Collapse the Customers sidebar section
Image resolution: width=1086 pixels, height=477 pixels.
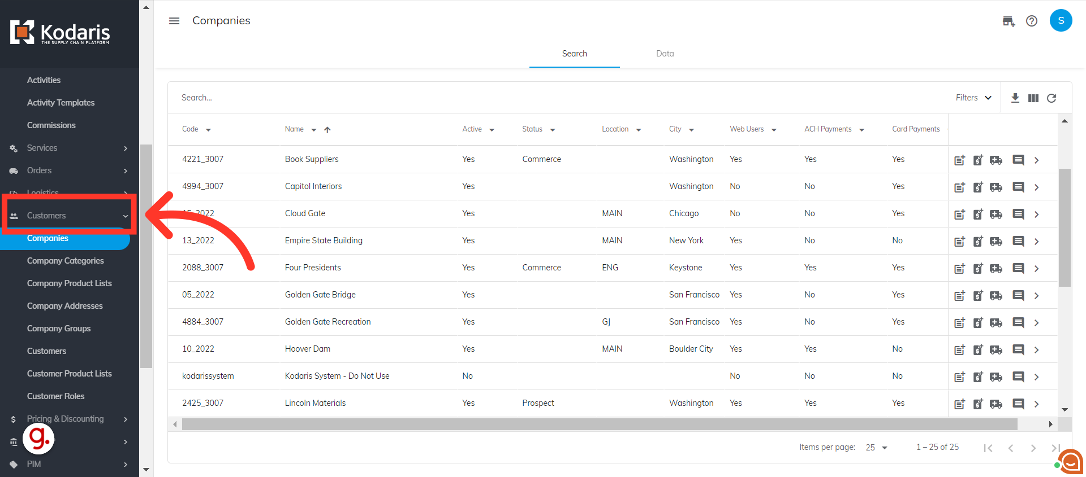[x=70, y=216]
